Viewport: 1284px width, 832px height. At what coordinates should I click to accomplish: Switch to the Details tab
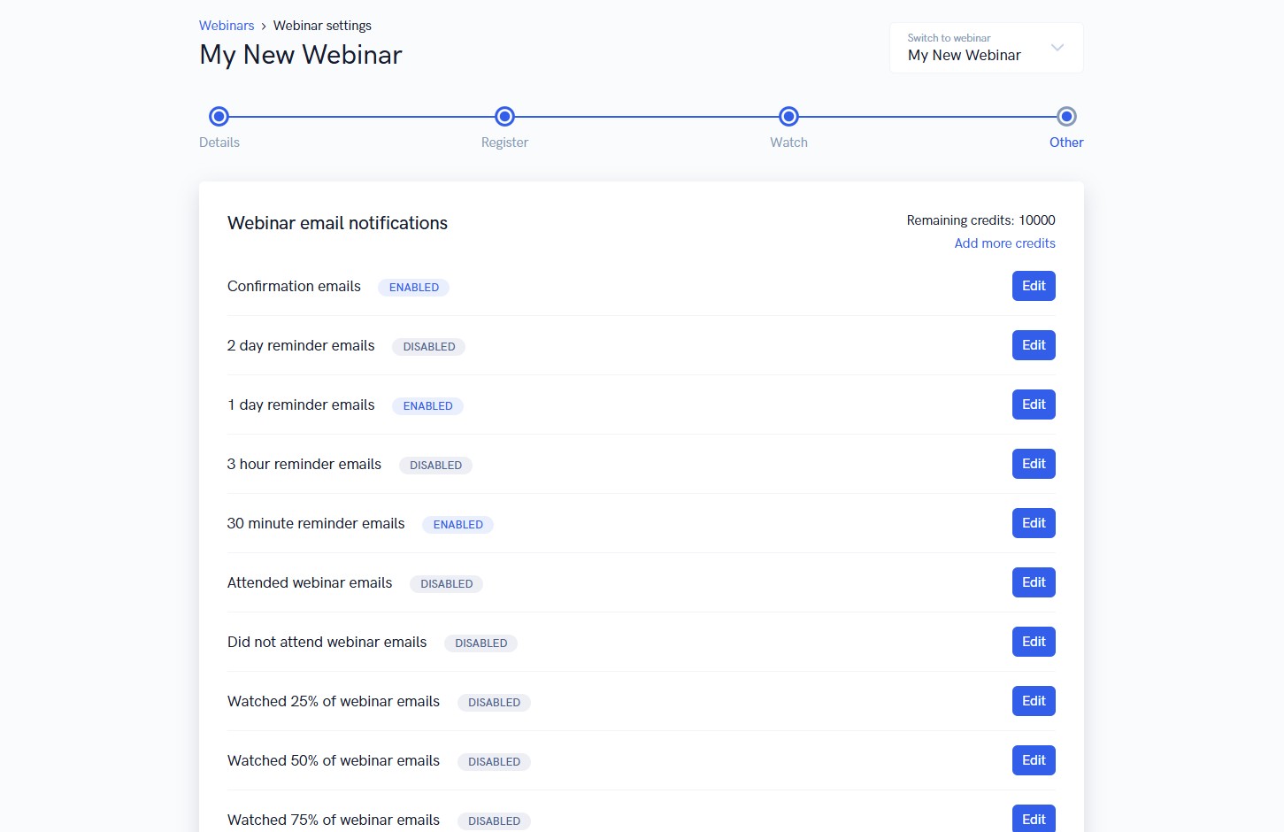coord(219,142)
